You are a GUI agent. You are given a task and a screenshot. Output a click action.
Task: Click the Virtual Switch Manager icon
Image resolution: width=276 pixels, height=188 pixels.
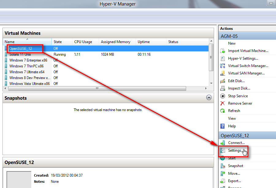223,66
